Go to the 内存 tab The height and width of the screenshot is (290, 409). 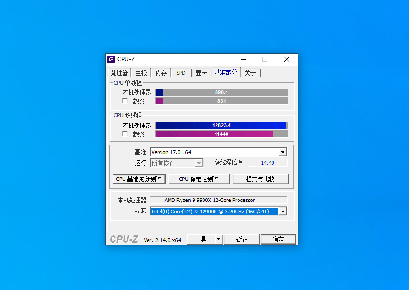[x=161, y=73]
